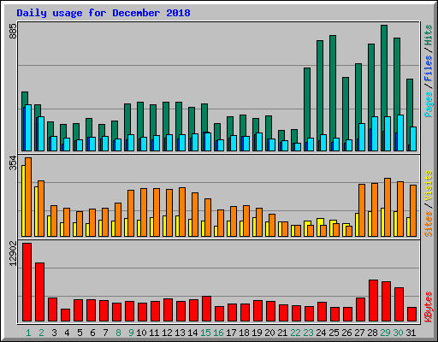Click the cyan pages bar for day 30
Screen dimensions: 438x342
click(x=400, y=133)
